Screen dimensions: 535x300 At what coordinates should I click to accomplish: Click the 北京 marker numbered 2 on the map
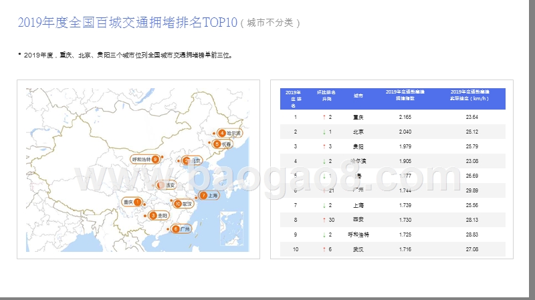click(192, 160)
